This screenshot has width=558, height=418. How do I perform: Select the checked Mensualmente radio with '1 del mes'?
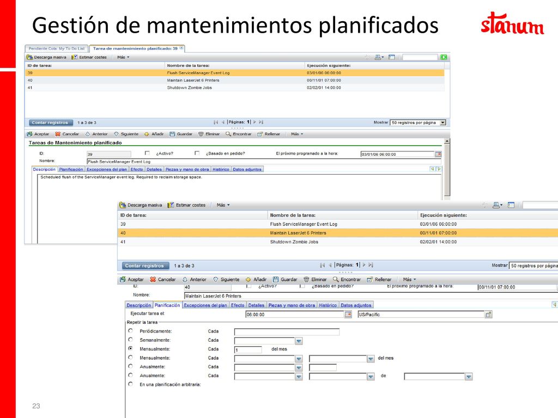pos(131,349)
